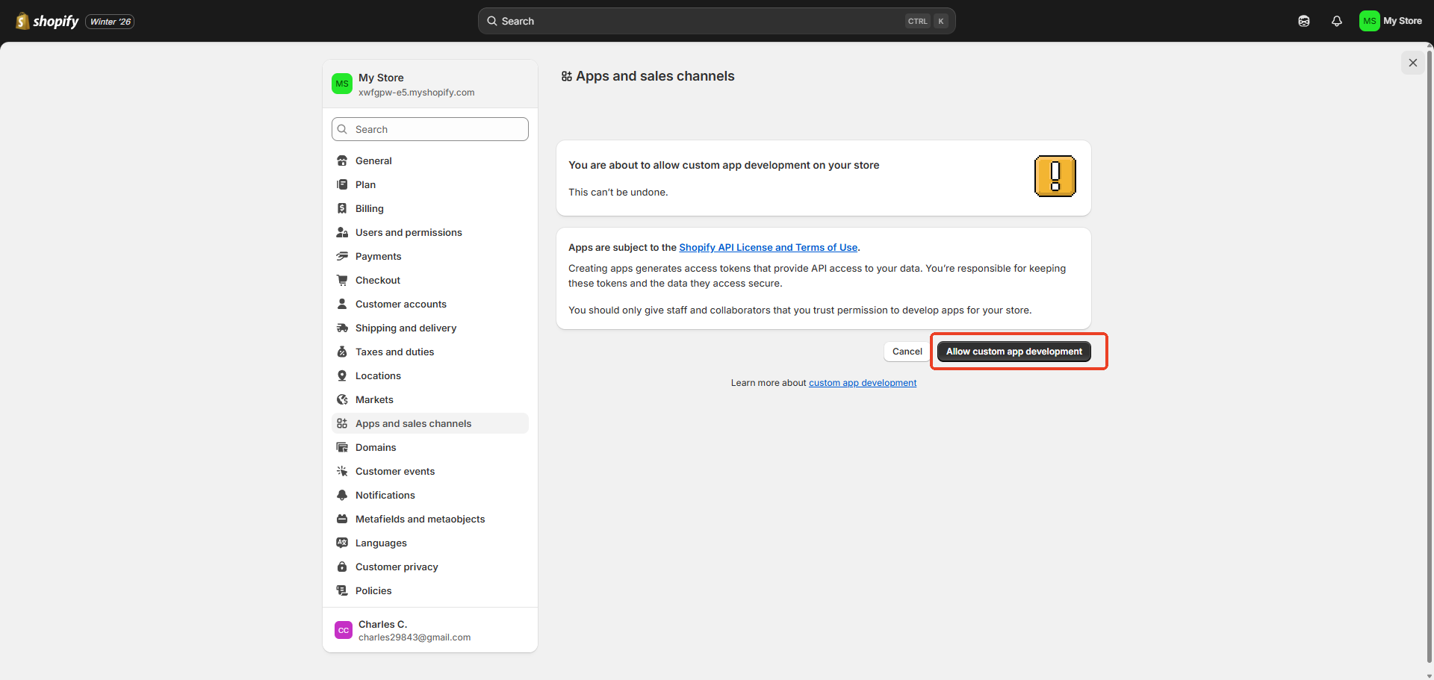Click the Customer privacy lock icon
The image size is (1434, 680).
pyautogui.click(x=342, y=567)
